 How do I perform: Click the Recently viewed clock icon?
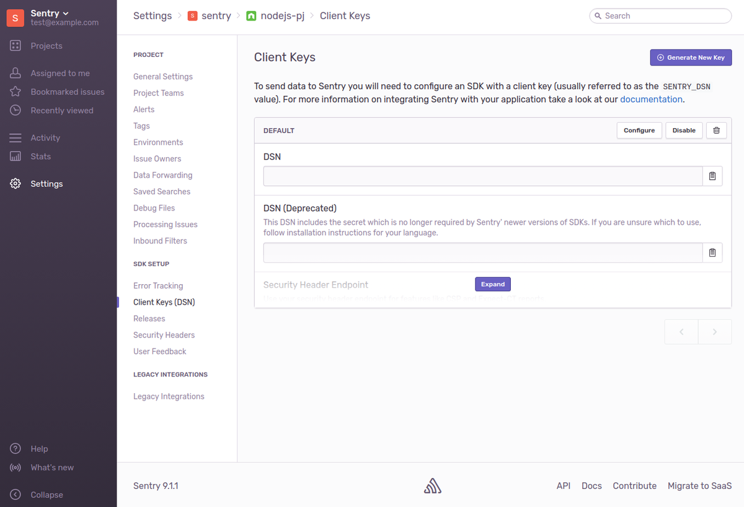coord(15,110)
